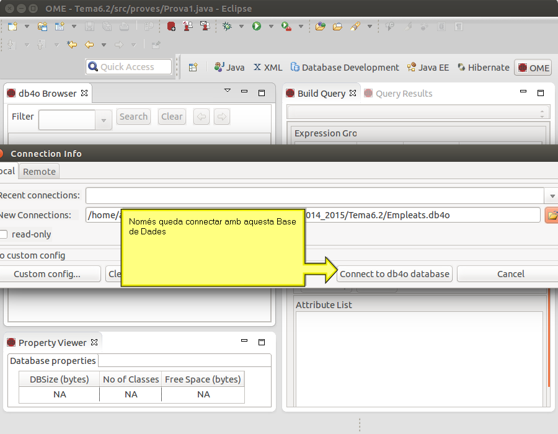Viewport: 558px width, 434px height.
Task: Click the No of Classes column header
Action: coord(131,379)
